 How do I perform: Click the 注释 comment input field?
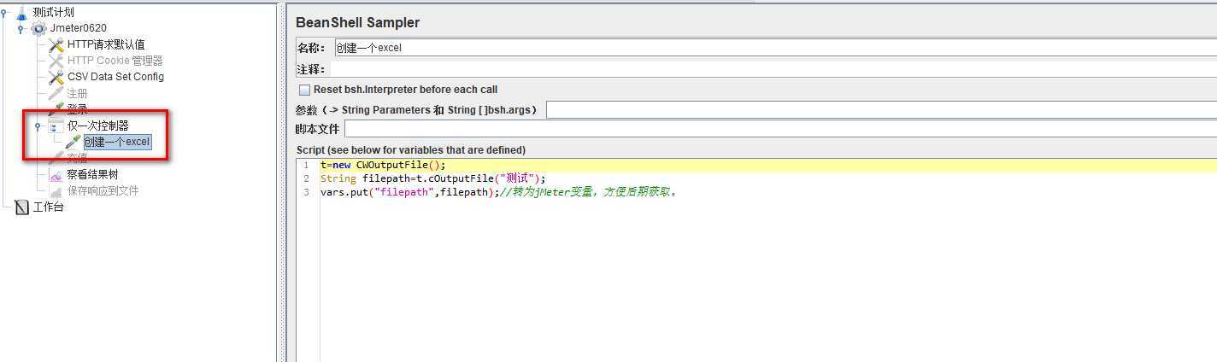point(775,69)
